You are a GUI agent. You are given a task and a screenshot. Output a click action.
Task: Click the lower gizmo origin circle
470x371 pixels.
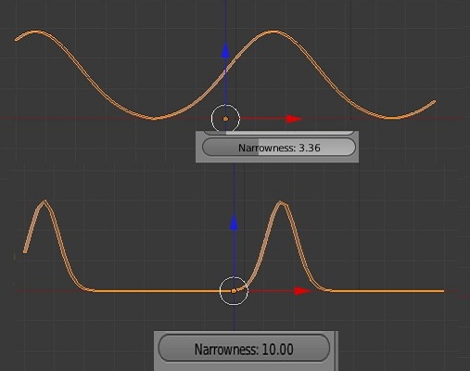pyautogui.click(x=234, y=291)
